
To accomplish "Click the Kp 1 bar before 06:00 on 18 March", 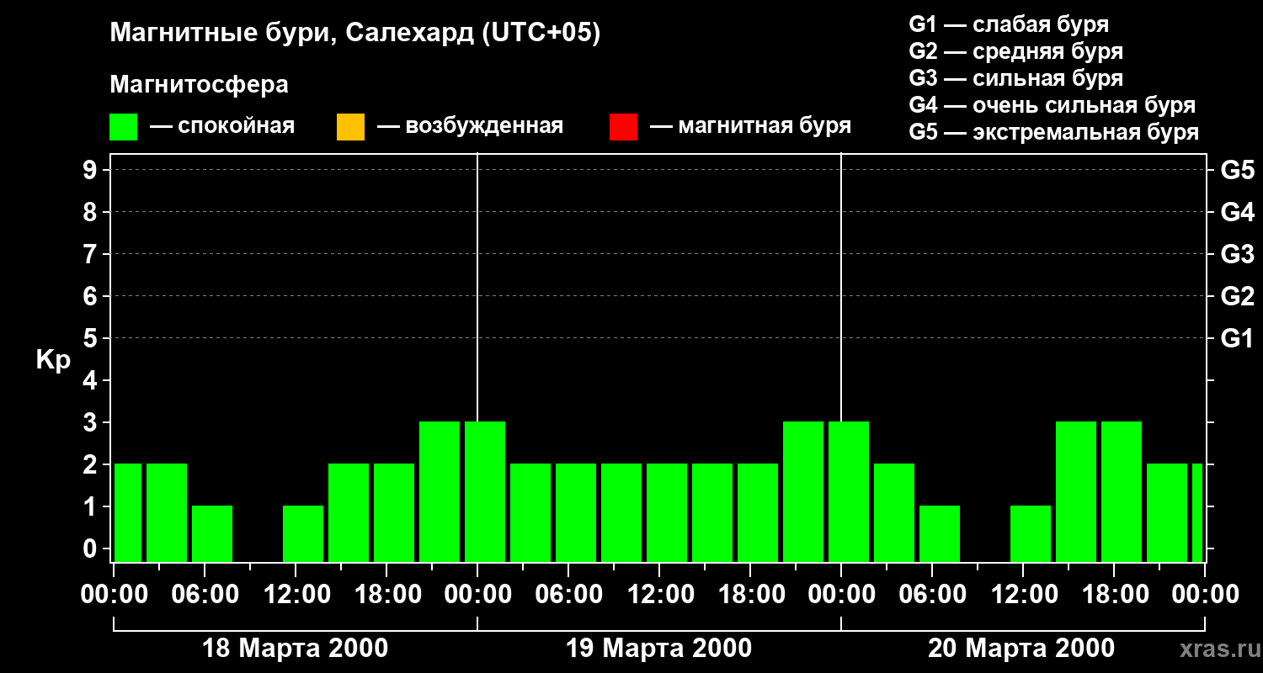I will pyautogui.click(x=212, y=533).
